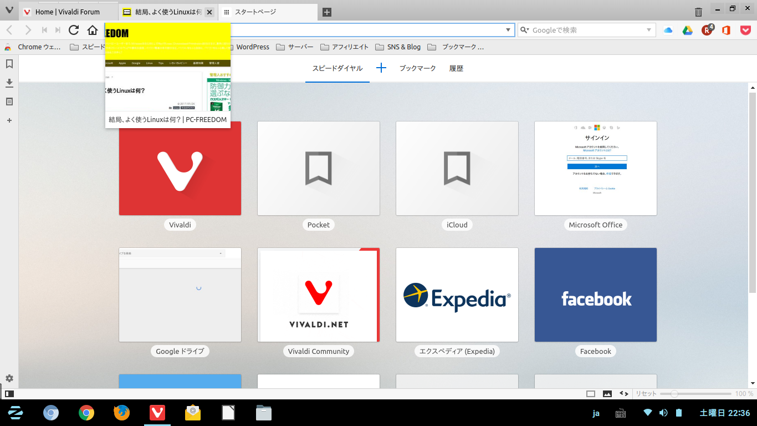The height and width of the screenshot is (426, 757).
Task: Open the page actions menu in status bar
Action: point(624,394)
